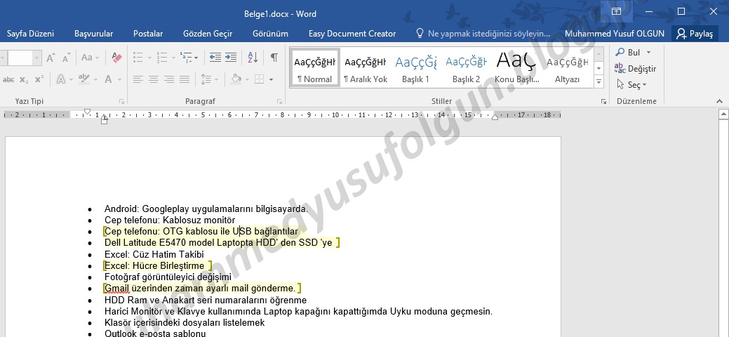This screenshot has width=729, height=337.
Task: Open the Change Case (Aa) dropdown
Action: [x=90, y=58]
